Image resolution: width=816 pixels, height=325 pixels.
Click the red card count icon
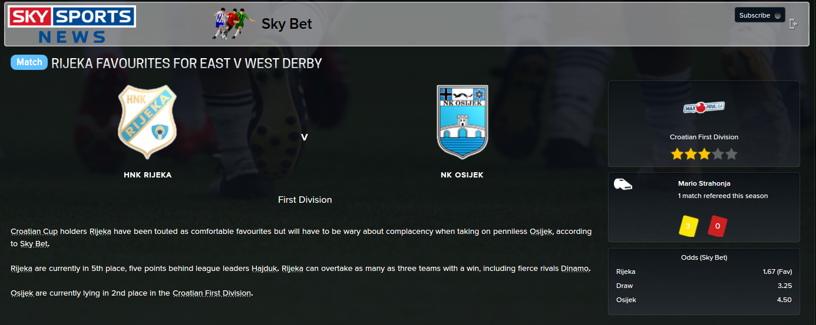pyautogui.click(x=717, y=226)
